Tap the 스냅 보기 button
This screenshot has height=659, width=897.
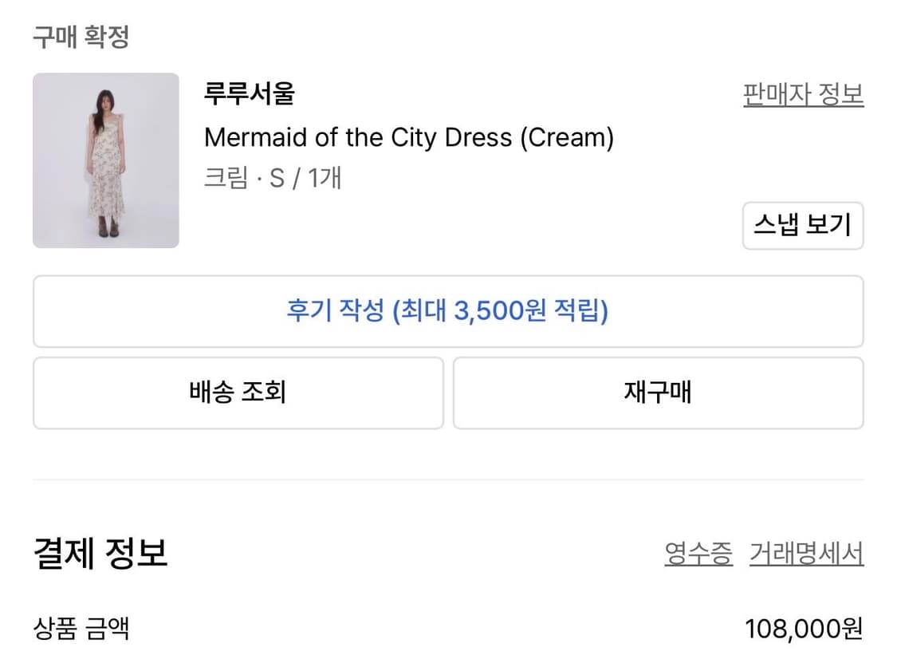tap(802, 225)
